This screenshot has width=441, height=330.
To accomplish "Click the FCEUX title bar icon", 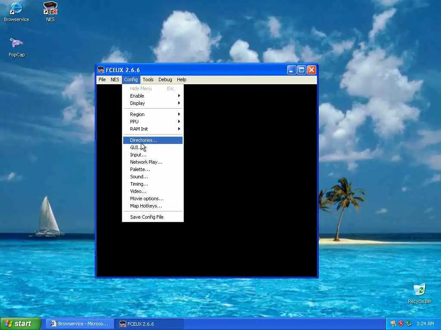I will pos(100,70).
